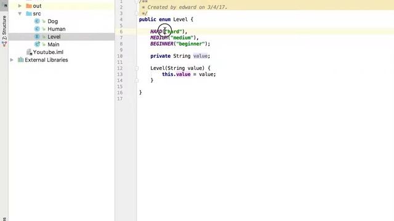Click the Level enum icon
This screenshot has width=394, height=221.
(x=37, y=37)
